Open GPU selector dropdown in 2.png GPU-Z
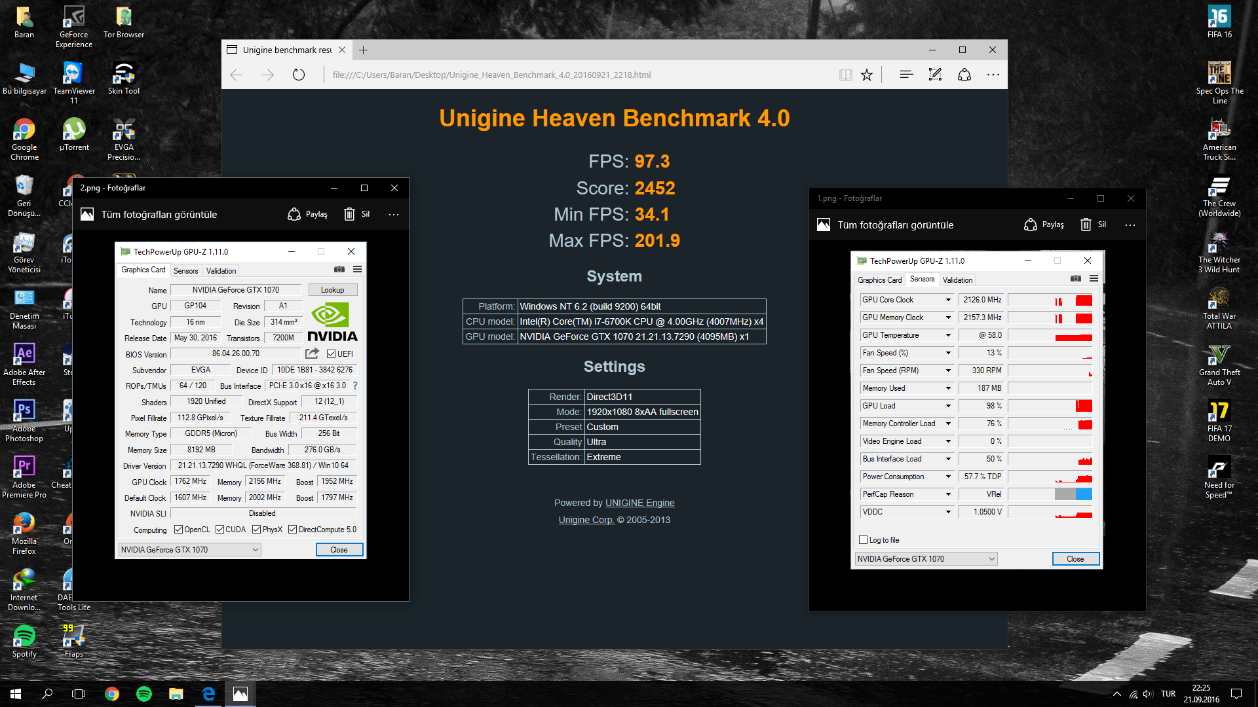 click(190, 550)
